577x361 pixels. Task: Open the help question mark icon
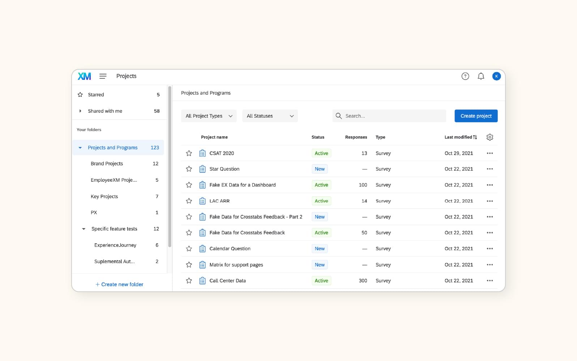[x=465, y=76]
